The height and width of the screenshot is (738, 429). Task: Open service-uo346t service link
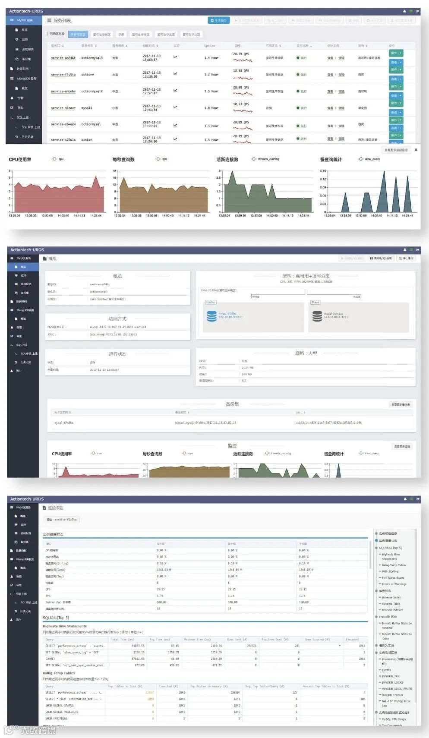click(x=63, y=58)
